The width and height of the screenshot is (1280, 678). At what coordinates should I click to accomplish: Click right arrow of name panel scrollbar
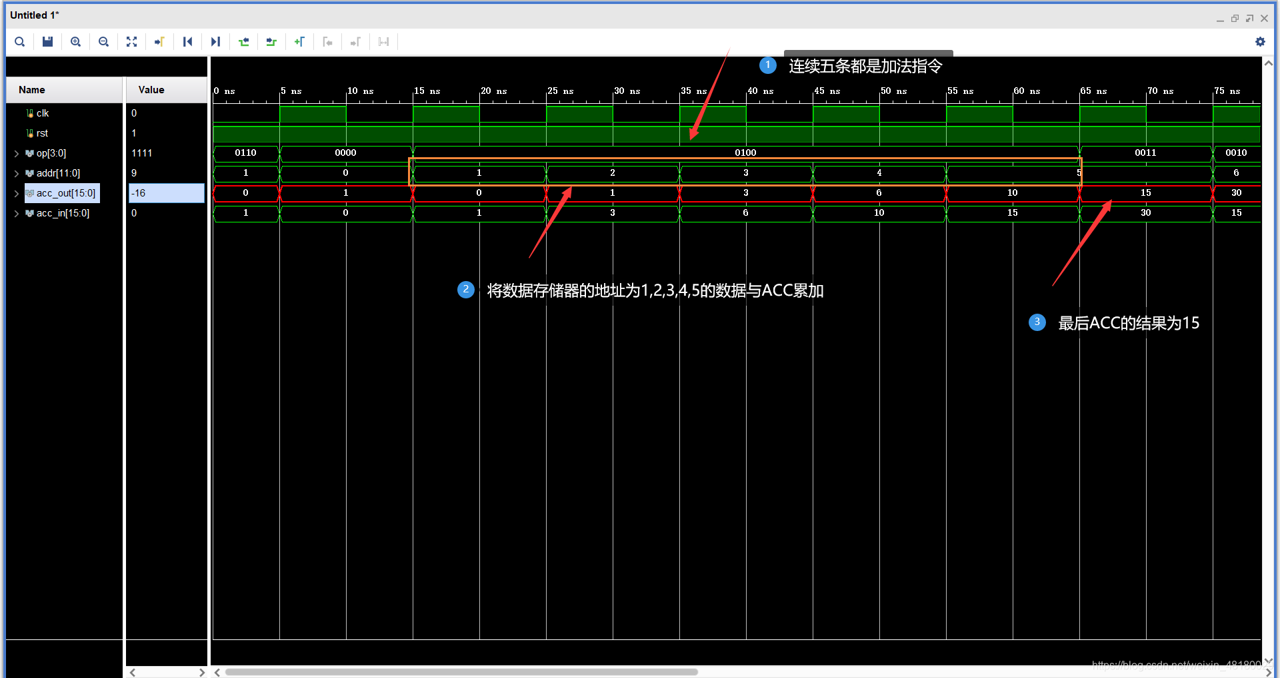point(202,672)
